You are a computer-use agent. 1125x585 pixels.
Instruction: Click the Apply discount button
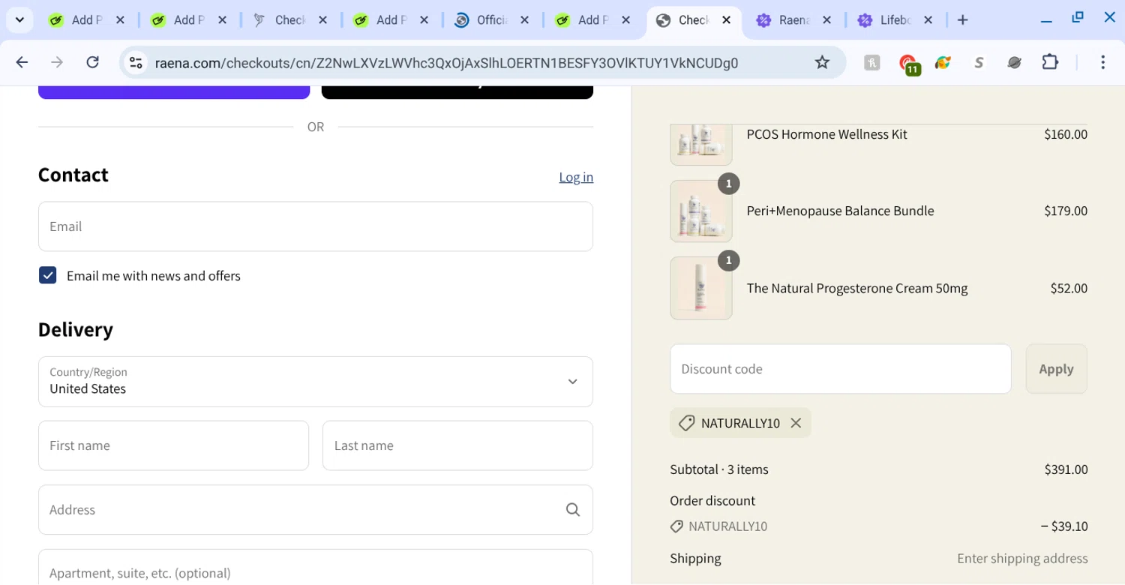pyautogui.click(x=1056, y=369)
